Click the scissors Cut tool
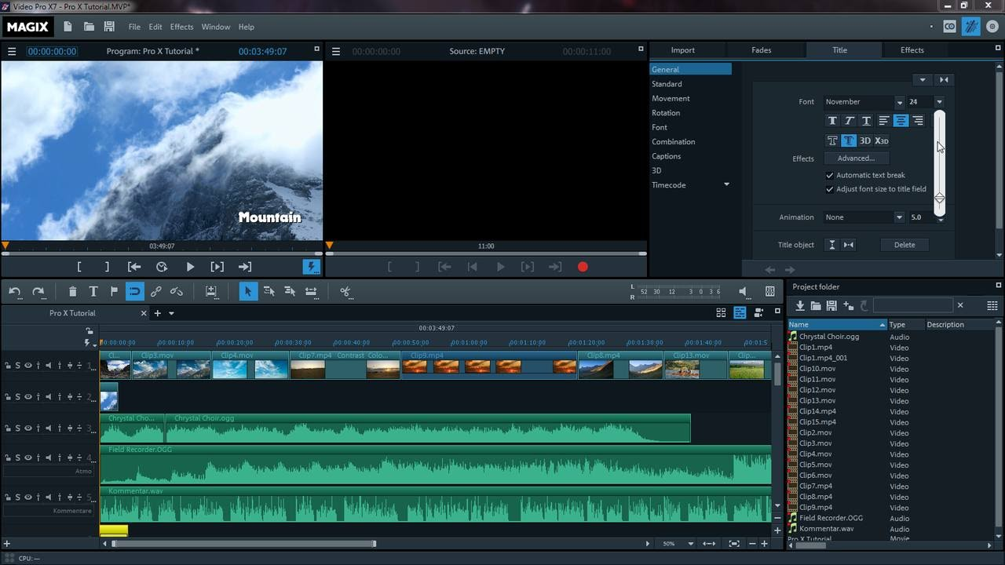The width and height of the screenshot is (1005, 565). click(x=345, y=291)
